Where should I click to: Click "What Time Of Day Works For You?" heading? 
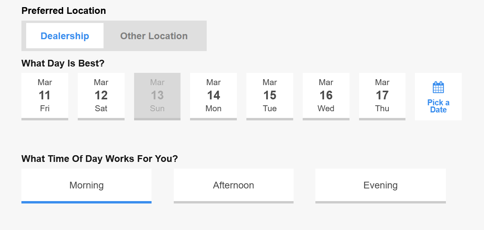tap(100, 159)
